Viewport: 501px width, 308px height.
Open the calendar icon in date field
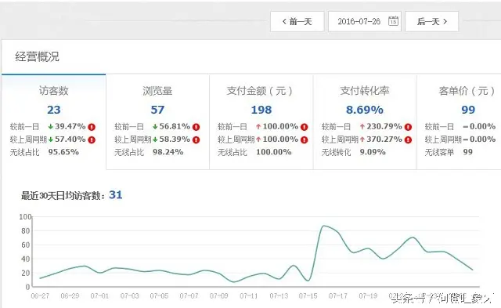[393, 21]
